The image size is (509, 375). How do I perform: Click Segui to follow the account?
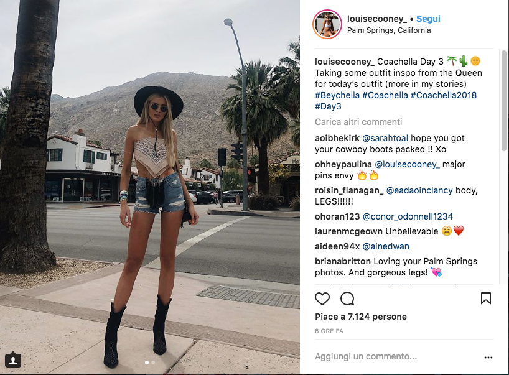point(428,19)
